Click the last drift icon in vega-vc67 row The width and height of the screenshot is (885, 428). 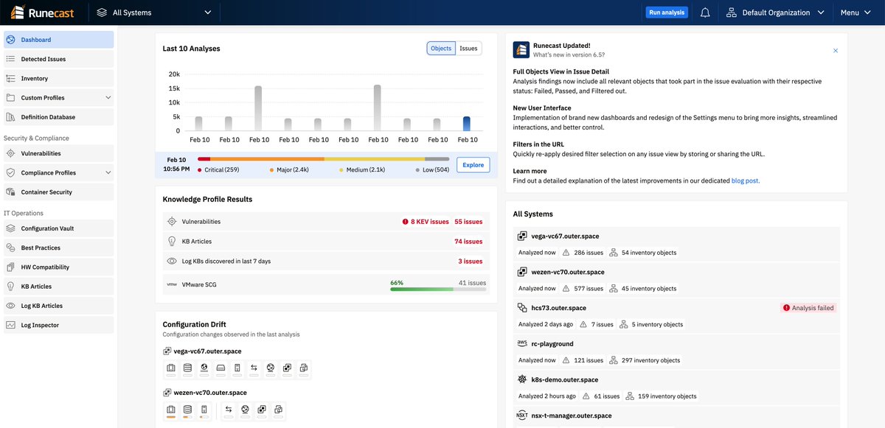[x=303, y=369]
